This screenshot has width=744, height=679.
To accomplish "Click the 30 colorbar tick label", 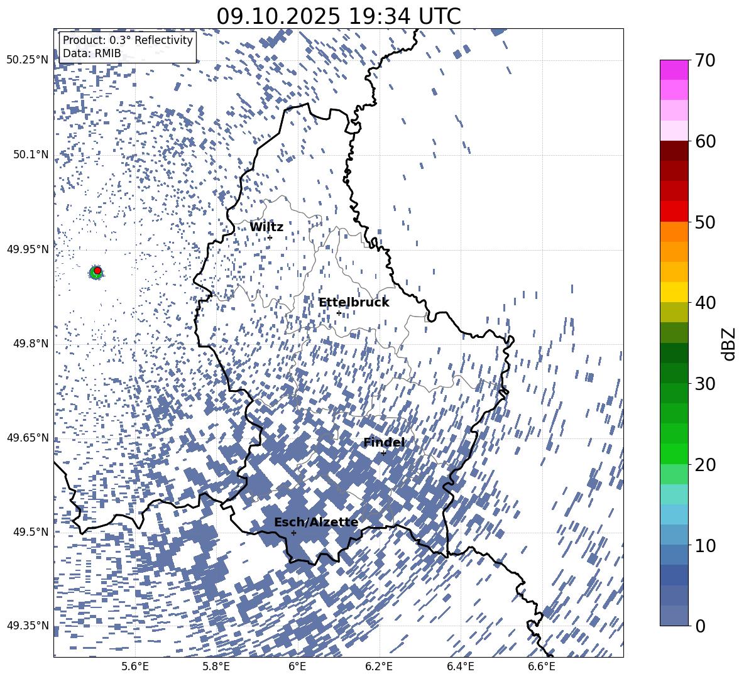I will click(x=706, y=384).
